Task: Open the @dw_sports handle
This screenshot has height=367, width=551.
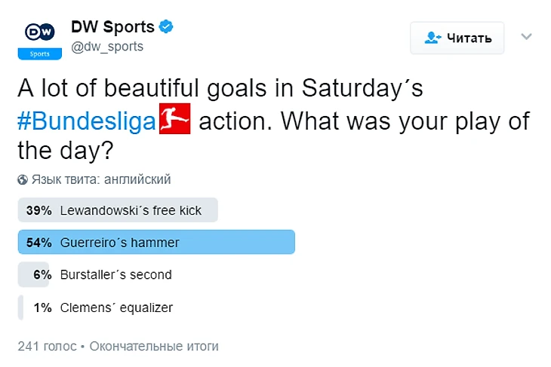Action: pos(106,47)
